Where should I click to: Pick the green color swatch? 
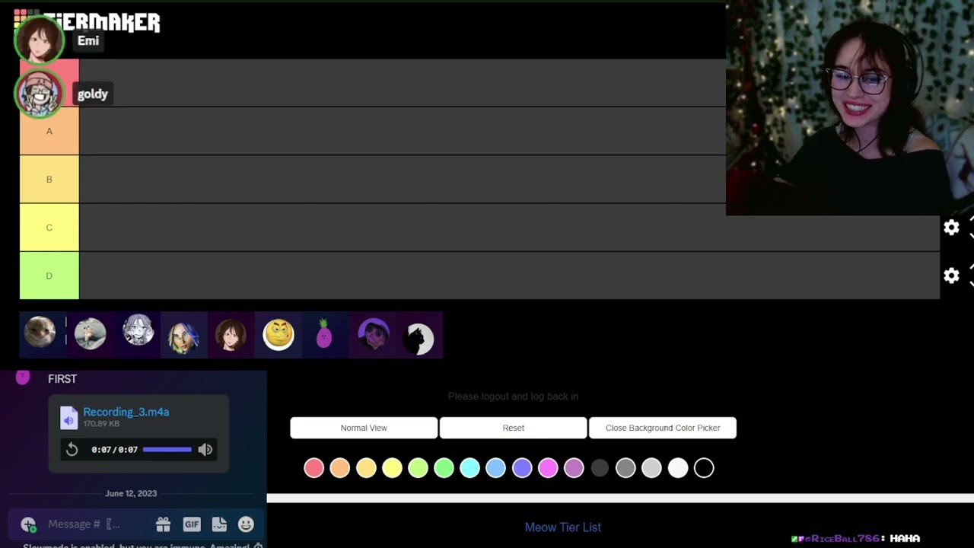[444, 468]
